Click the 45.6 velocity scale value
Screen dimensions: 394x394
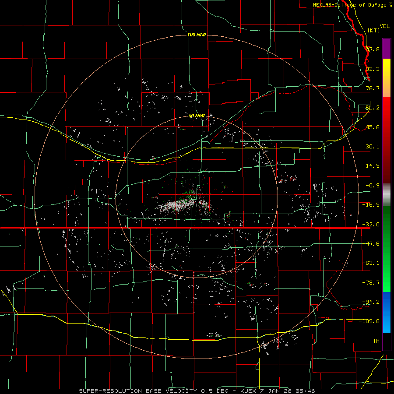(x=373, y=127)
